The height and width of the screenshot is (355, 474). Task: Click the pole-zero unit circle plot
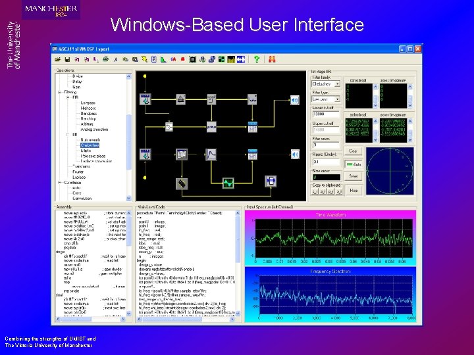pos(390,171)
